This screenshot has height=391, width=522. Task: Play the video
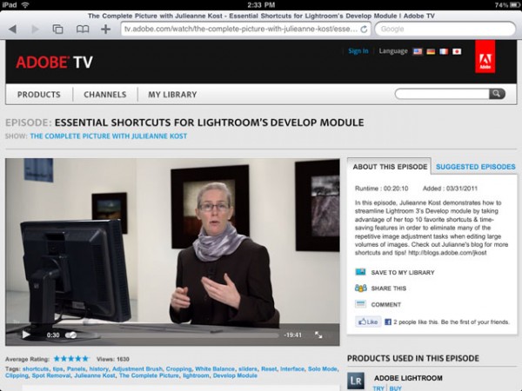26,335
